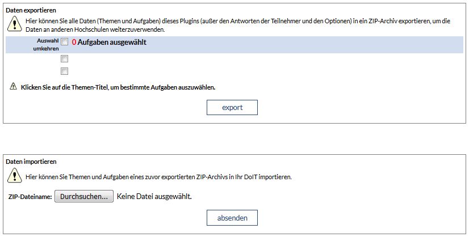Image resolution: width=469 pixels, height=237 pixels.
Task: Tick the checkbox beside "0 Aufgaben ausgewählt"
Action: click(x=65, y=42)
